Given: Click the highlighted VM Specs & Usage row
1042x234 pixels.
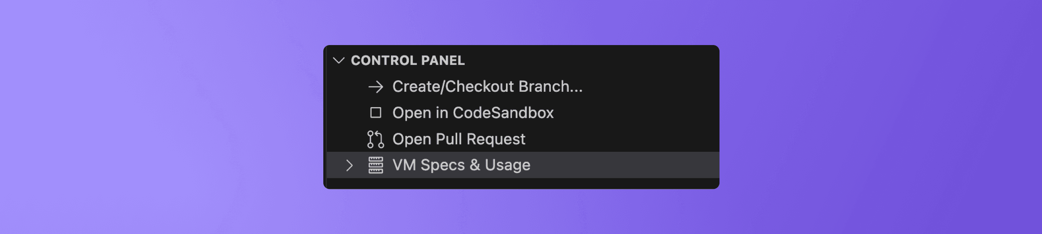Looking at the screenshot, I should (x=461, y=165).
